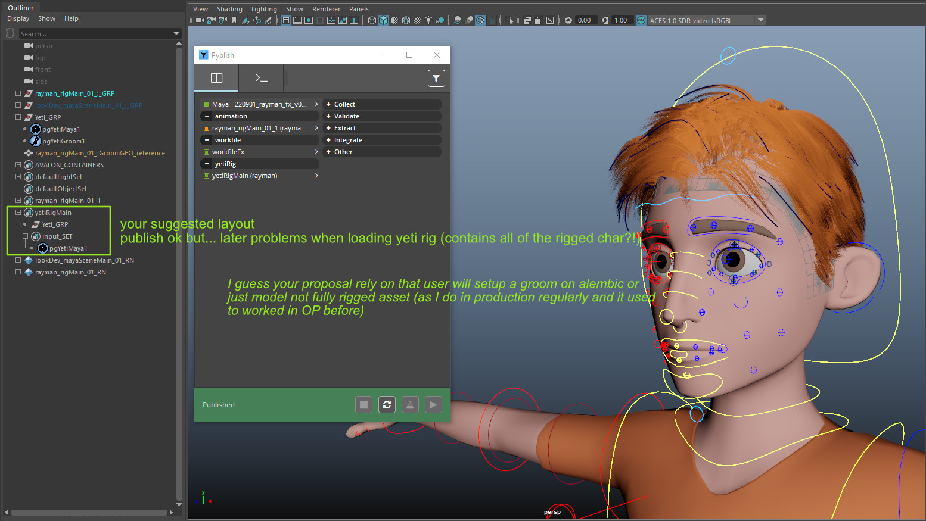The image size is (926, 521).
Task: Click the lock camera icon
Action: 211,20
